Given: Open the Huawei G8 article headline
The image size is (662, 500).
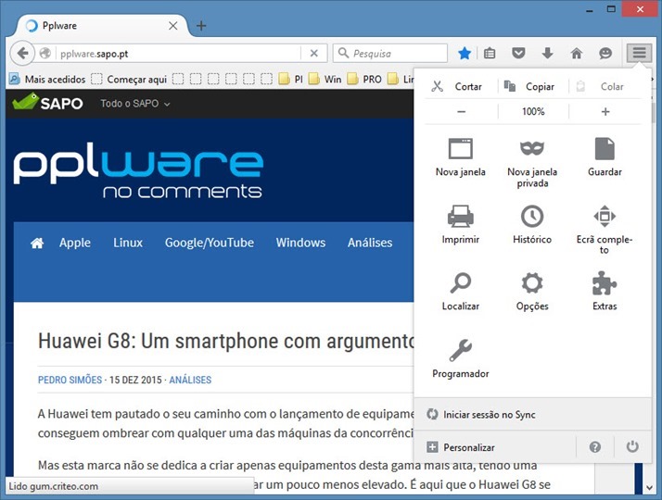Looking at the screenshot, I should pos(226,341).
